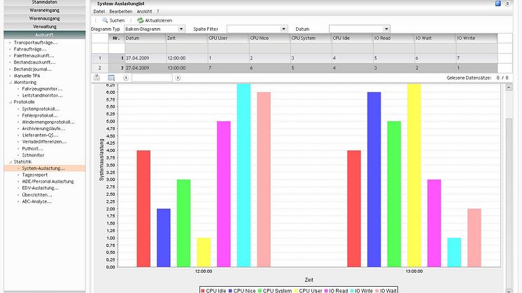
Task: Collapse the Statistik tree node
Action: (10, 162)
